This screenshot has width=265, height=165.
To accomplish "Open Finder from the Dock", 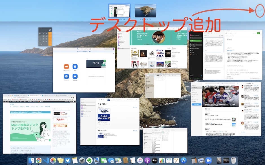I will coord(32,161).
